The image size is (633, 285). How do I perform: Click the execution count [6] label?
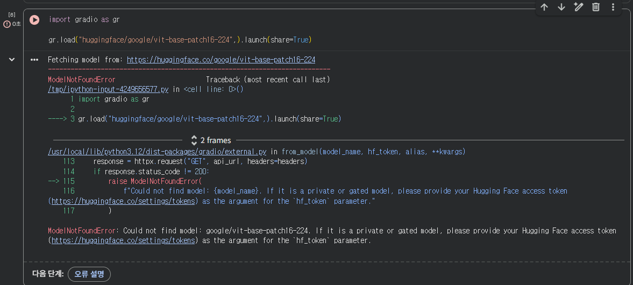[12, 15]
